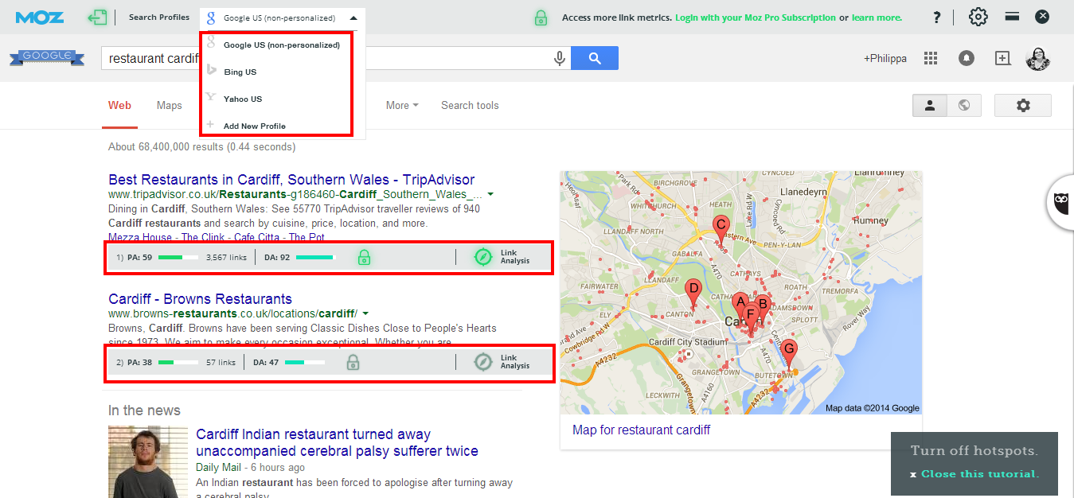Hide private results with the globe icon
Screen dimensions: 1074x498
[x=964, y=105]
